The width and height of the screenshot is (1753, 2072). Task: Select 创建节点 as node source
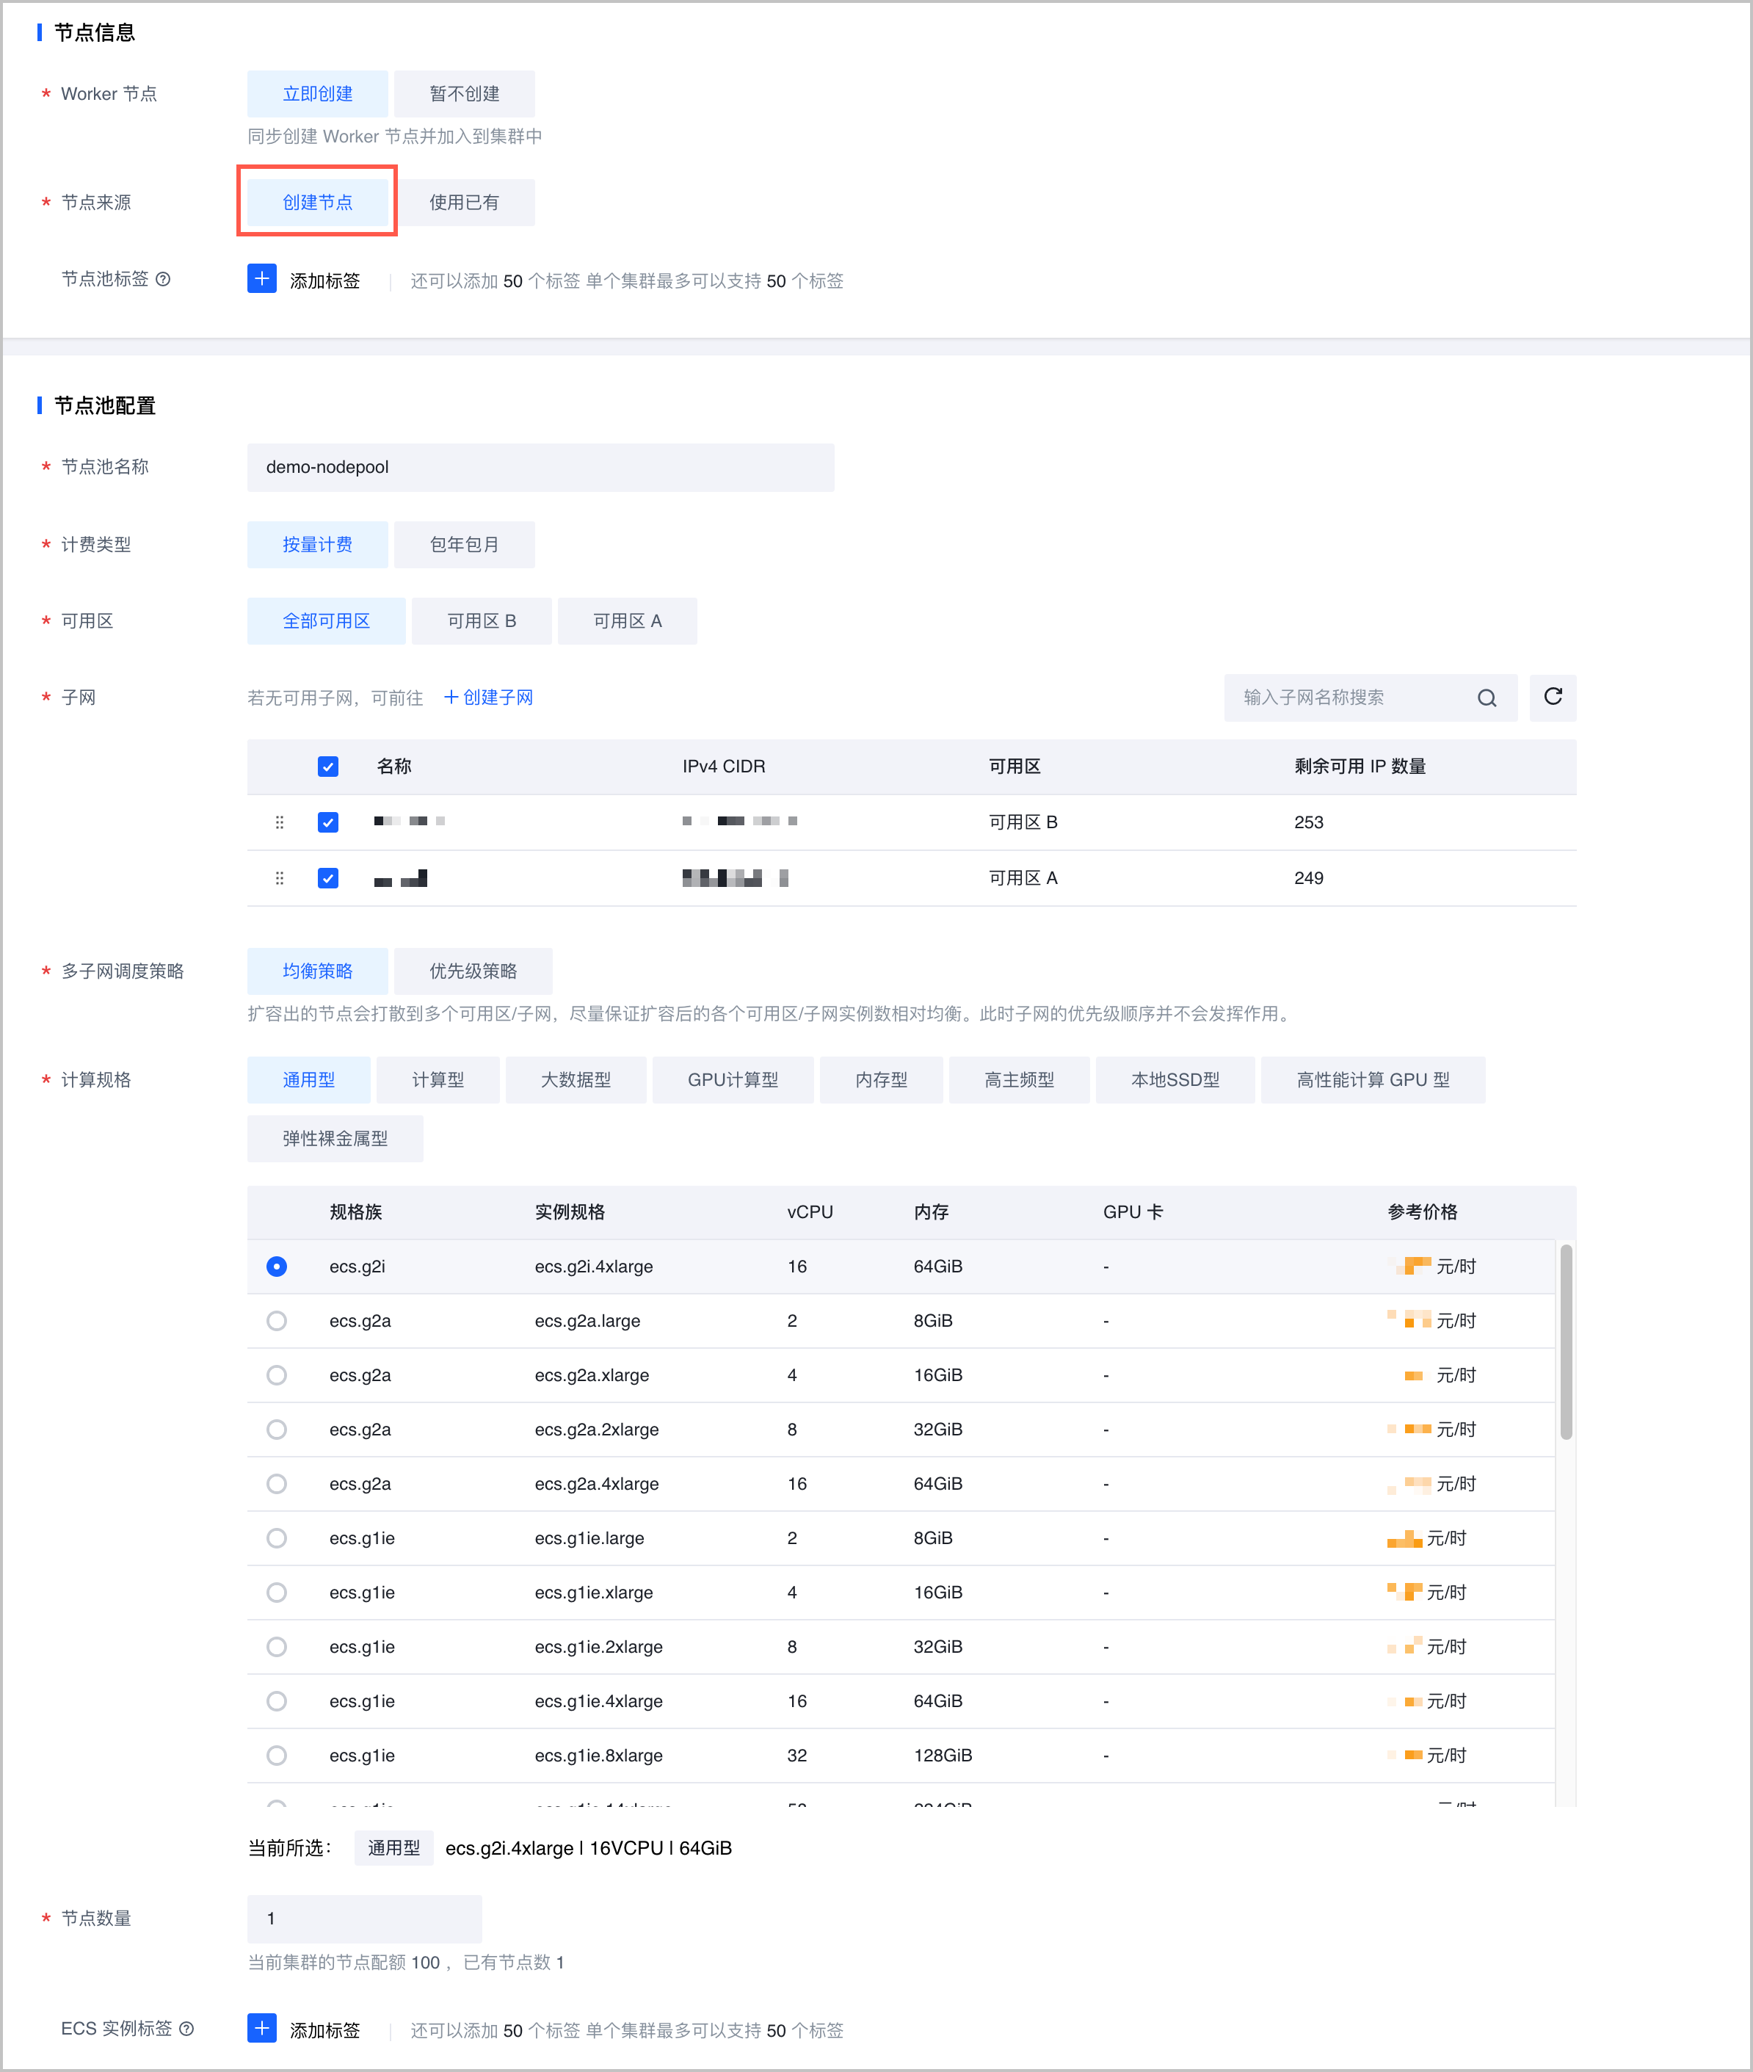317,202
